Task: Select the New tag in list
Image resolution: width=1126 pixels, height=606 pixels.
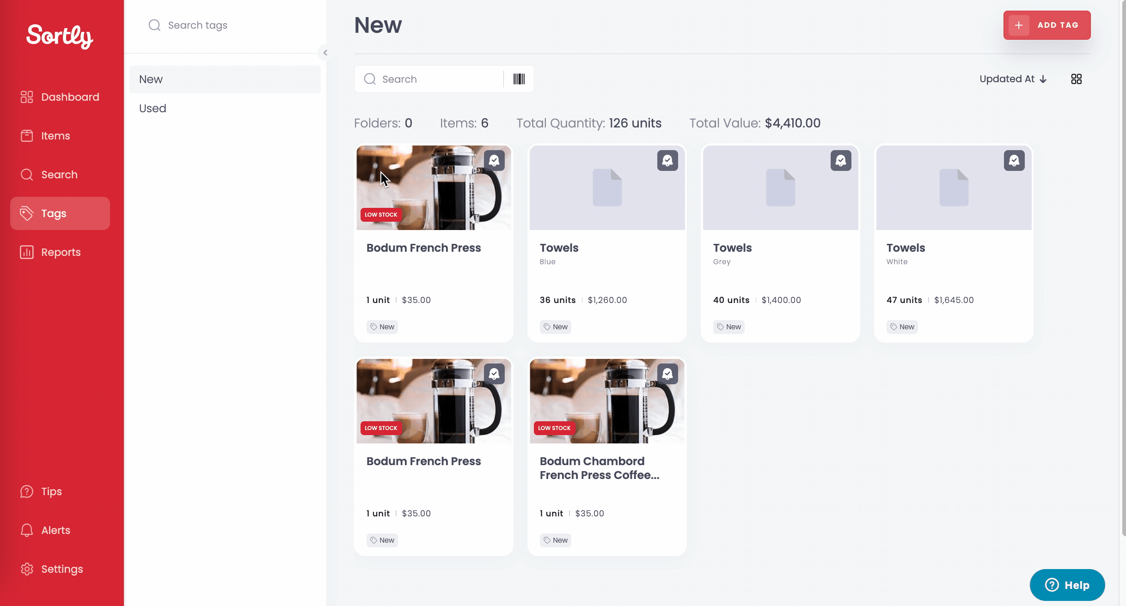Action: (x=225, y=79)
